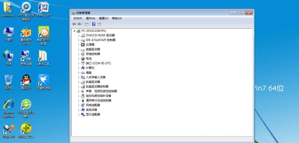Image resolution: width=299 pixels, height=143 pixels.
Task: Expand the 存储控制器 node arrow
Action: click(79, 54)
